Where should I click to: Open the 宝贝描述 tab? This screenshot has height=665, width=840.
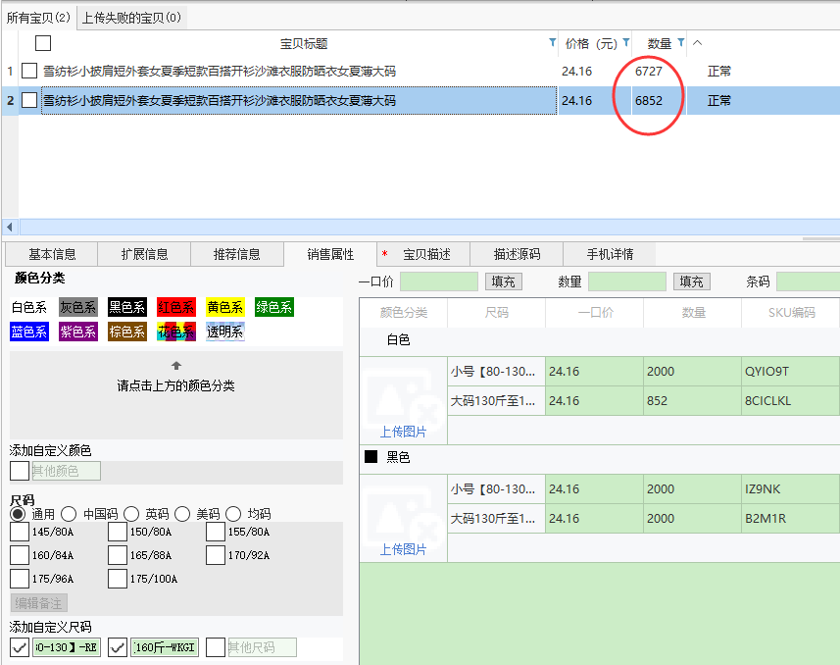(426, 254)
